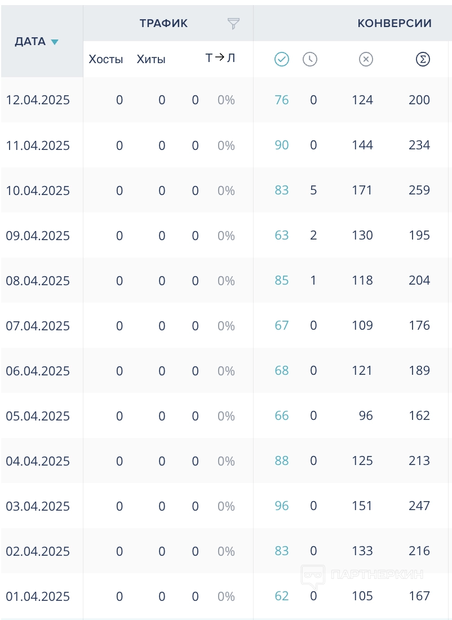Click the total conversions sigma icon
452x620 pixels.
point(423,59)
